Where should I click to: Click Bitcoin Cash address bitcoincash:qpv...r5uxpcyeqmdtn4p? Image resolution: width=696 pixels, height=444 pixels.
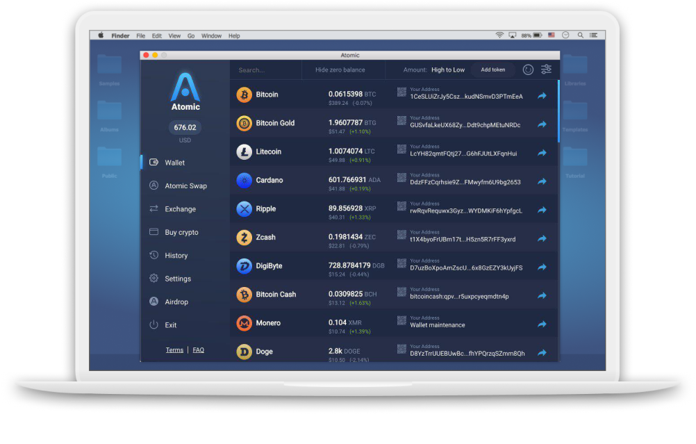(x=459, y=297)
